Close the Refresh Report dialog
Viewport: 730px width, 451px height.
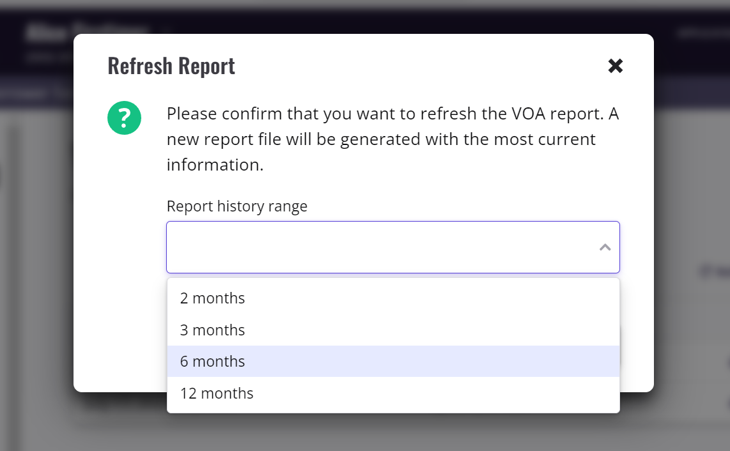click(615, 66)
